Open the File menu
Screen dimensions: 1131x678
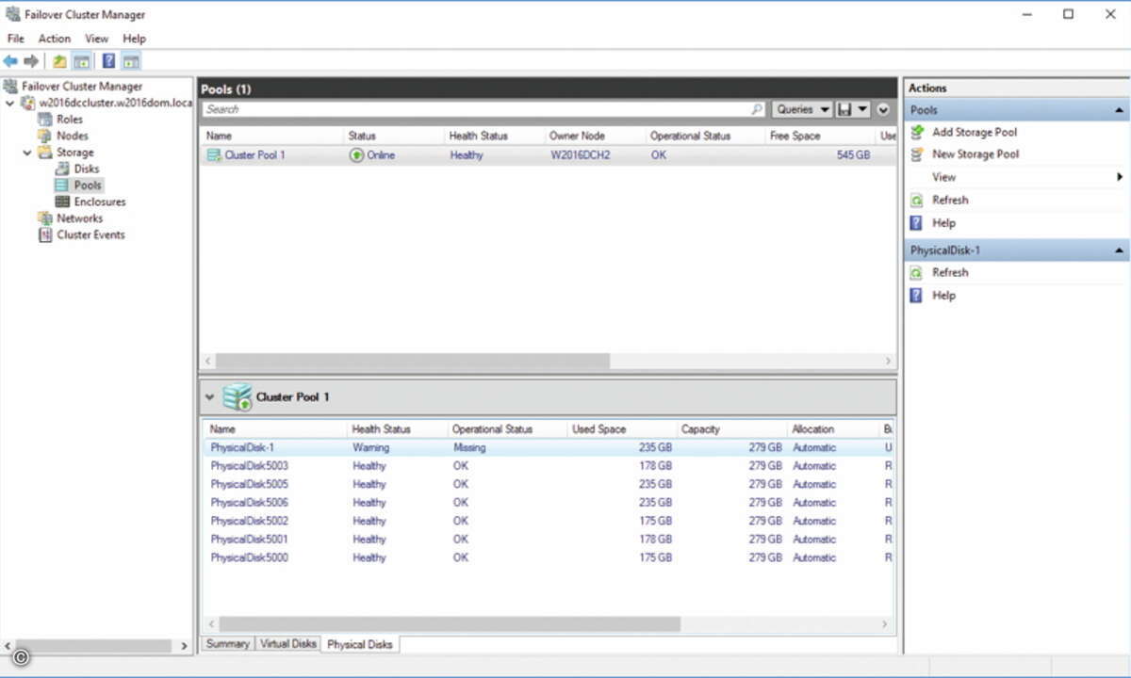[15, 39]
